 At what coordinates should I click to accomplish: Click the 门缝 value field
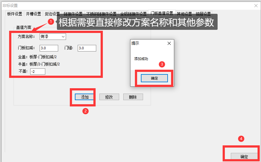(87, 48)
